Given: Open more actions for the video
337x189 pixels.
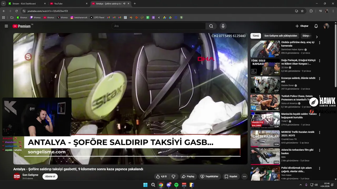Looking at the screenshot, I should tap(244, 176).
